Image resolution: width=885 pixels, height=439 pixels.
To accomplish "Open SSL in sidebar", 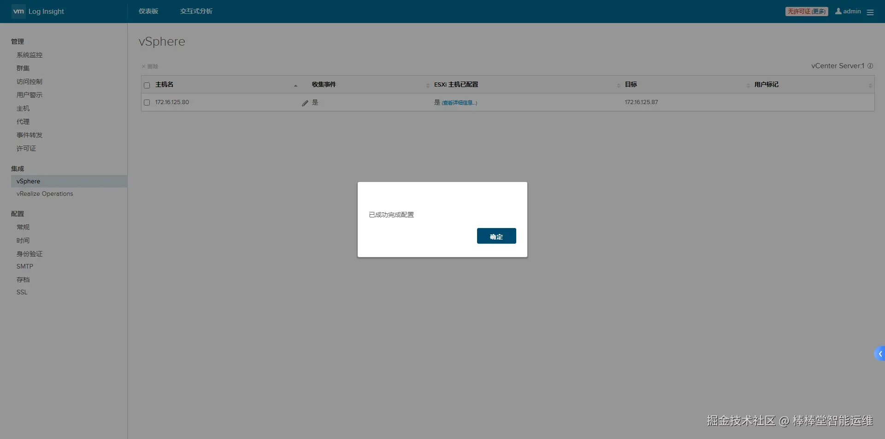I will point(22,292).
